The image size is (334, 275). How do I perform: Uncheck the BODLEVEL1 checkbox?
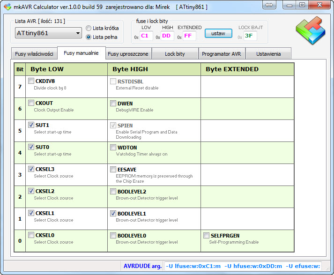113,214
